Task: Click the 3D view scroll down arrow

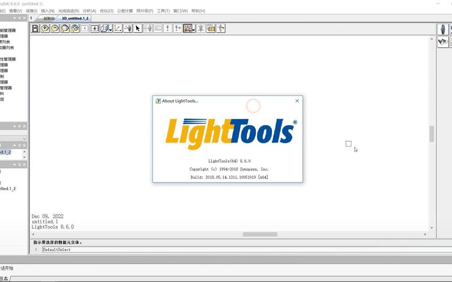Action: coord(432,228)
